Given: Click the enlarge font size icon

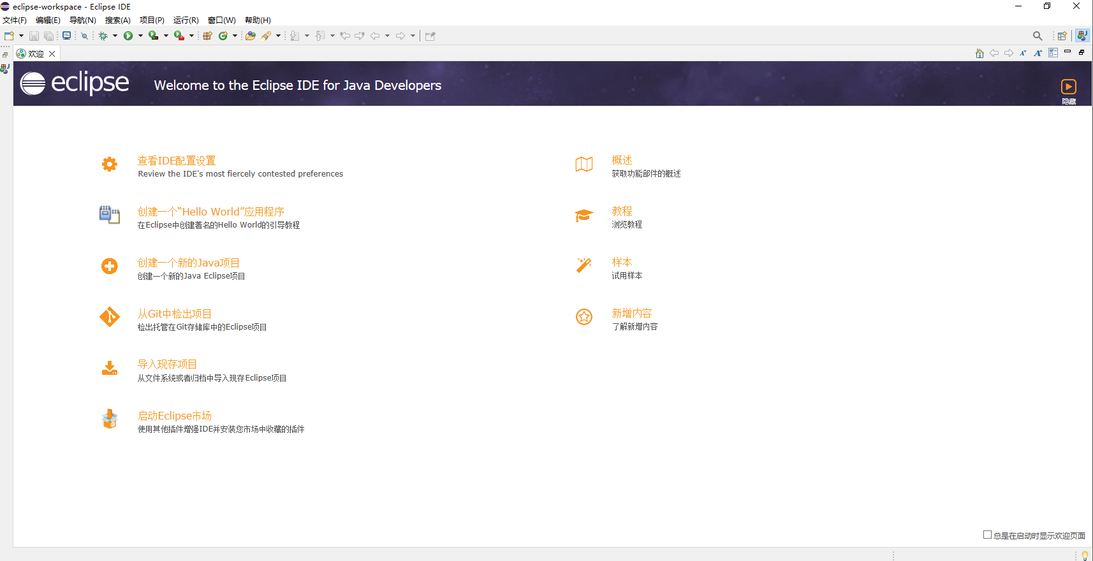Looking at the screenshot, I should click(x=1038, y=54).
